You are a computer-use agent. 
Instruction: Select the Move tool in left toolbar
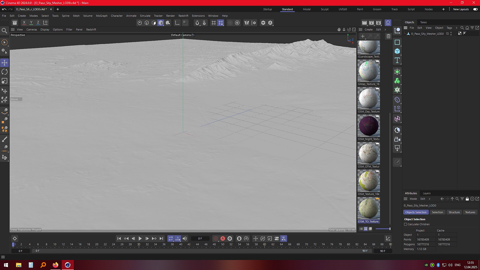[x=4, y=63]
